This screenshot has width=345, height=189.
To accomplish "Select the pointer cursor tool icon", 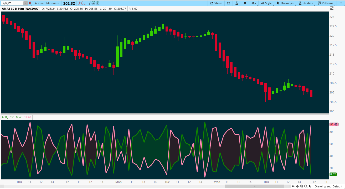I will coord(310,186).
